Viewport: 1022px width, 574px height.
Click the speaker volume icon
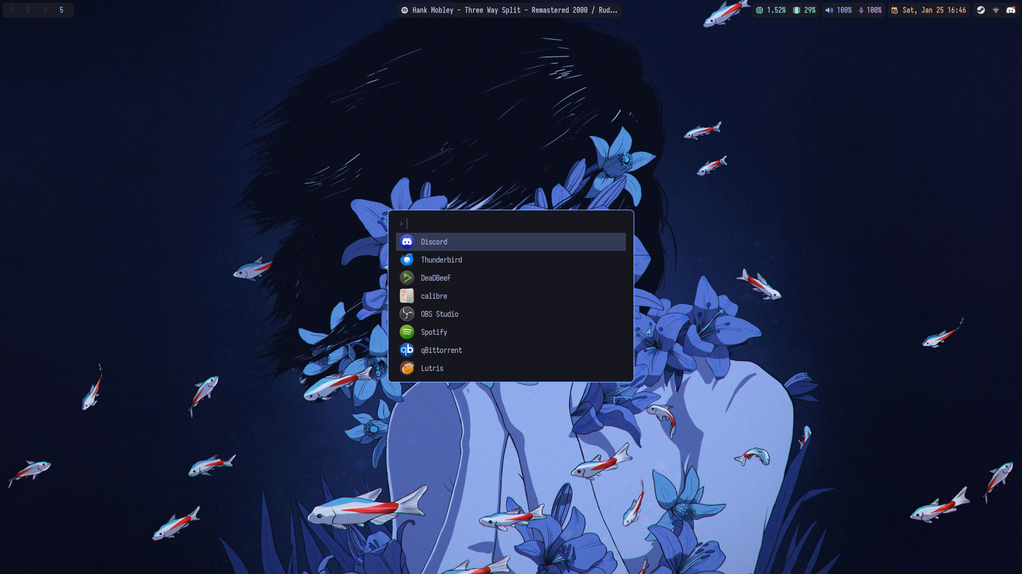[x=829, y=10]
